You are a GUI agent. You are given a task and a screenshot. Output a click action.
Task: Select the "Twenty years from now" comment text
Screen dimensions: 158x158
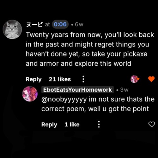pos(90,49)
